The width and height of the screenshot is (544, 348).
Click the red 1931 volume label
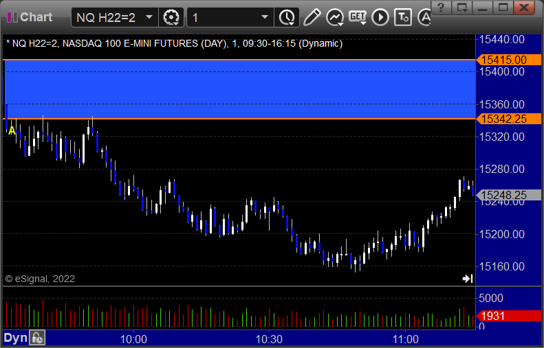click(x=509, y=316)
